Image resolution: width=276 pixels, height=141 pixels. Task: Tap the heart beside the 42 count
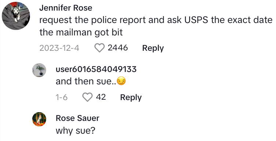coord(87,97)
